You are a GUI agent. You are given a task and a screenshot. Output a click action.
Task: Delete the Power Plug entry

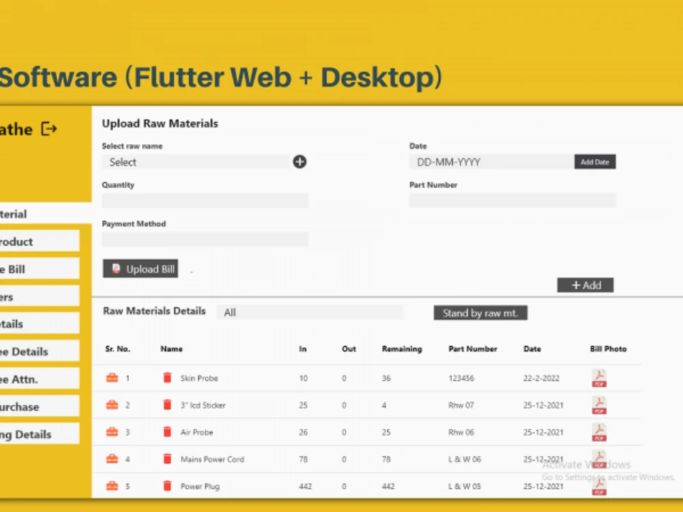click(167, 485)
